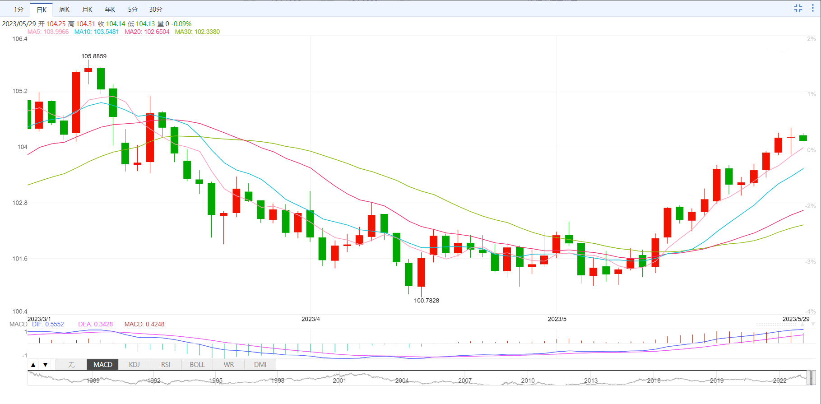
Task: Turn off indicators with the 无 button
Action: 71,365
